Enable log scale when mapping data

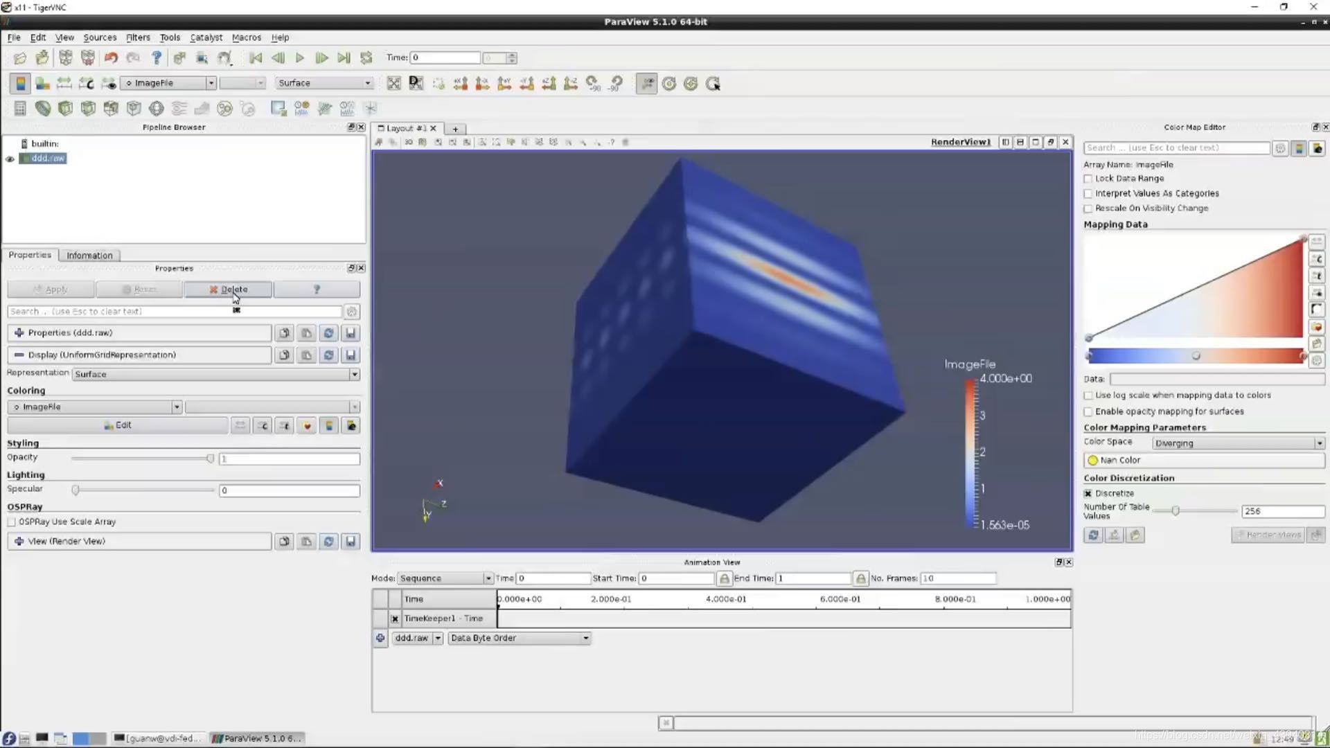coord(1088,395)
